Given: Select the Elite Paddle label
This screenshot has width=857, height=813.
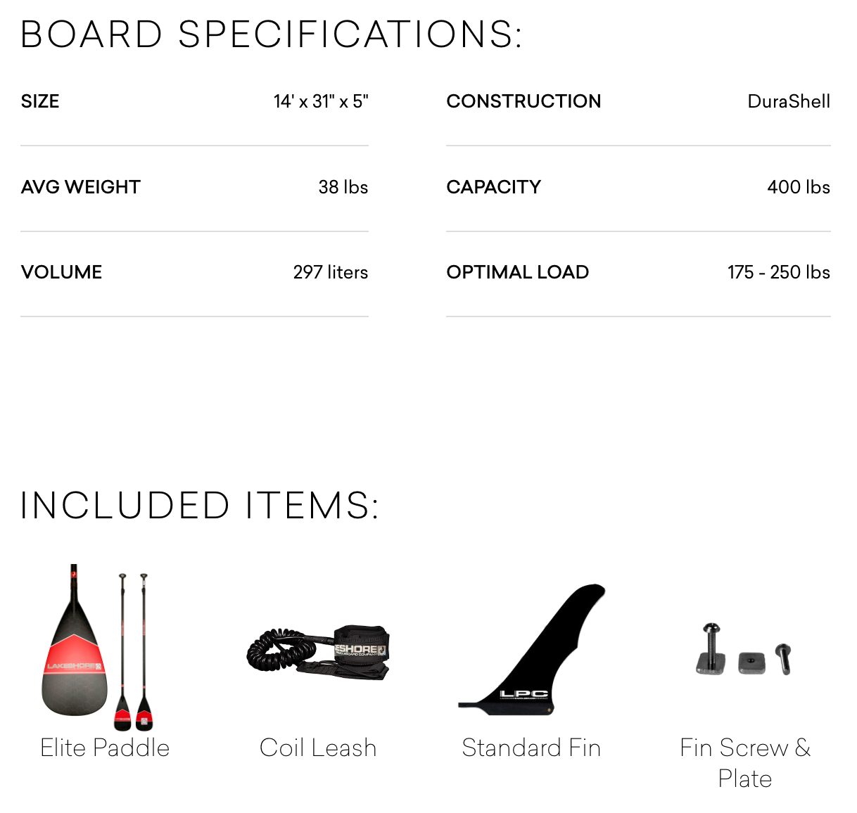Looking at the screenshot, I should click(105, 748).
